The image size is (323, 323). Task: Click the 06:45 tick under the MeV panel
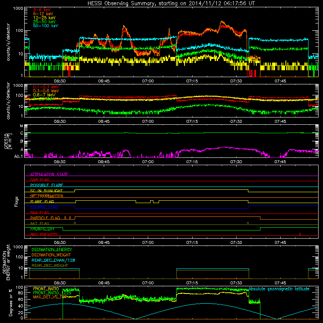coord(104,122)
